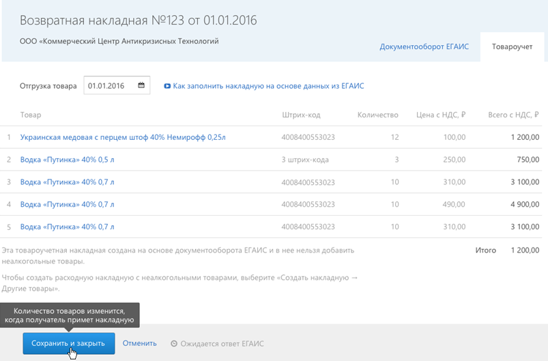Open Водка «Путинка» 40% 0,7 л in row 3
The image size is (548, 361).
tap(67, 182)
